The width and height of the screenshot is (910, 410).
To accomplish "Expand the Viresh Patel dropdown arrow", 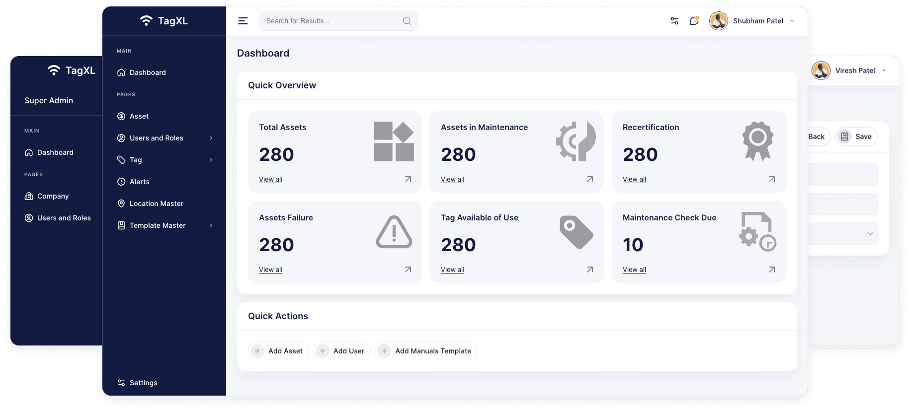I will click(x=884, y=70).
